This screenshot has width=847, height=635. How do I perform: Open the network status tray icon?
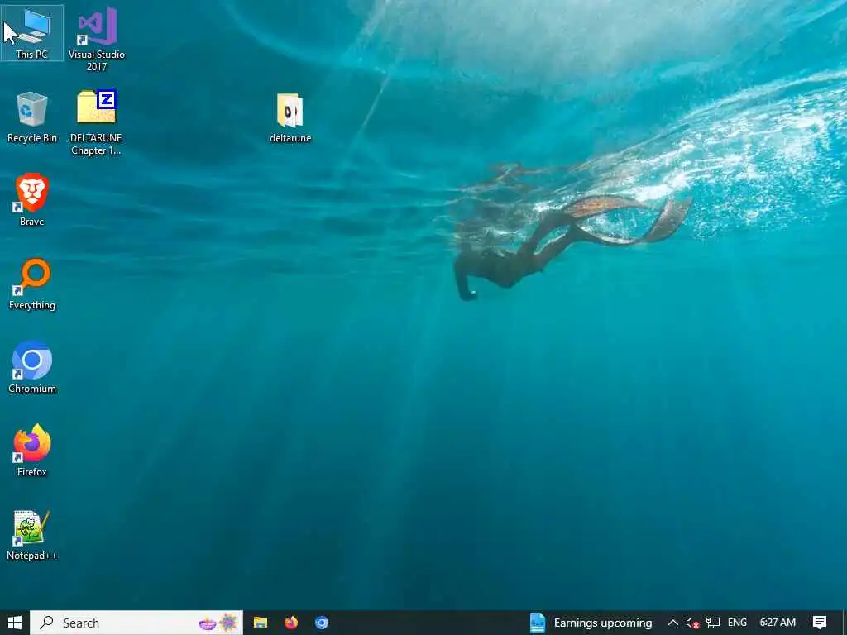tap(713, 623)
